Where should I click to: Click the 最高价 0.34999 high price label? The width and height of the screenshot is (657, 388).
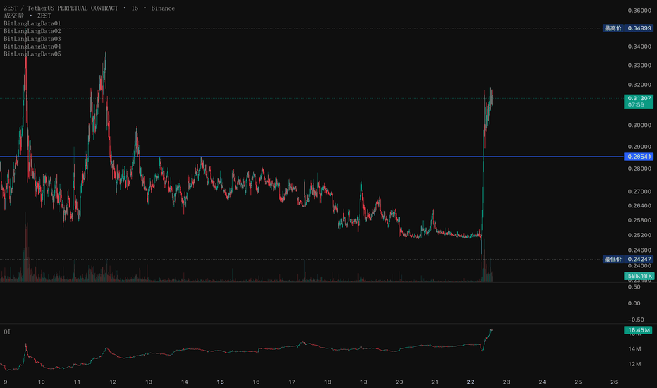[628, 28]
